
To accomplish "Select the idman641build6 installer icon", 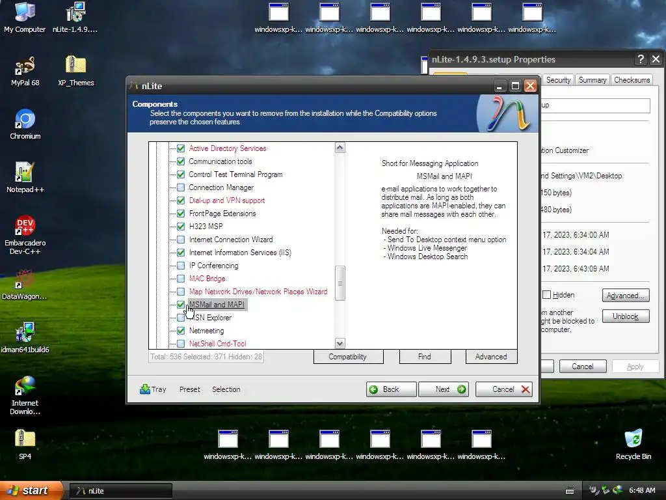I will coord(25,338).
